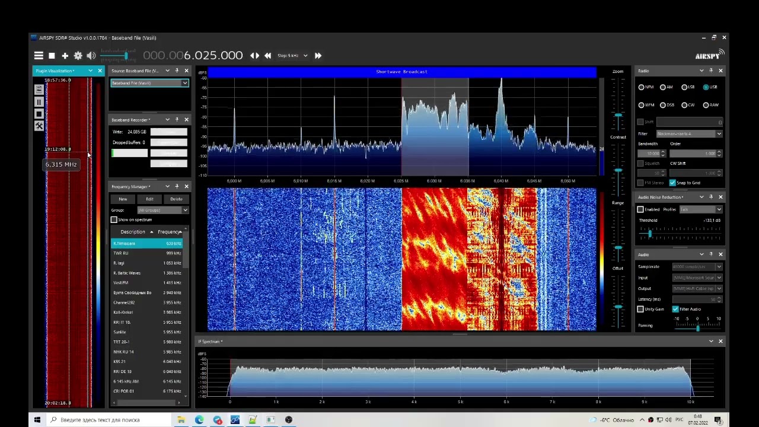
Task: Expand Plugin Visualization panel options chevron
Action: point(90,71)
